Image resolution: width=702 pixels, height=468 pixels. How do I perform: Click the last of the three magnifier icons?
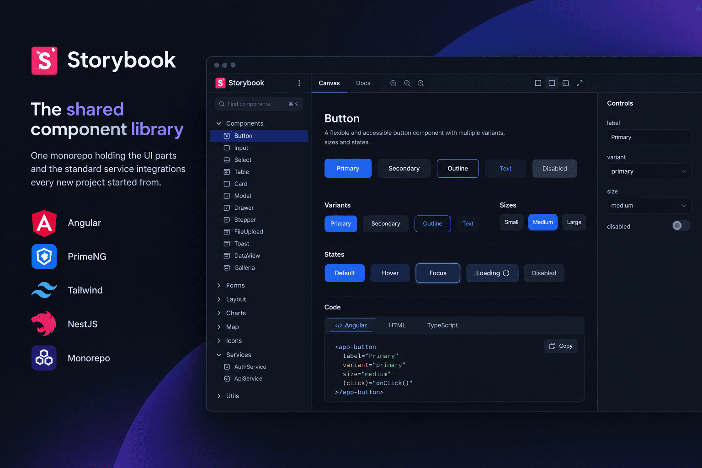tap(420, 83)
